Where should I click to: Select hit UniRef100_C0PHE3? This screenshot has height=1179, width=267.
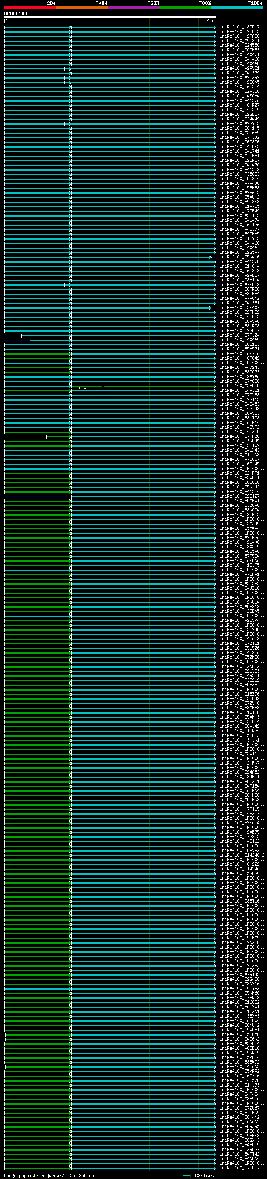click(x=239, y=50)
